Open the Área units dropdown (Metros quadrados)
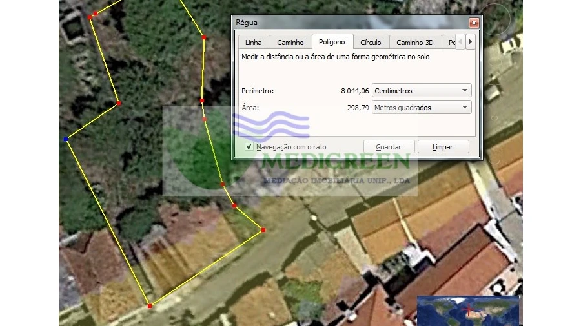Viewport: 581px width, 326px height. 422,108
